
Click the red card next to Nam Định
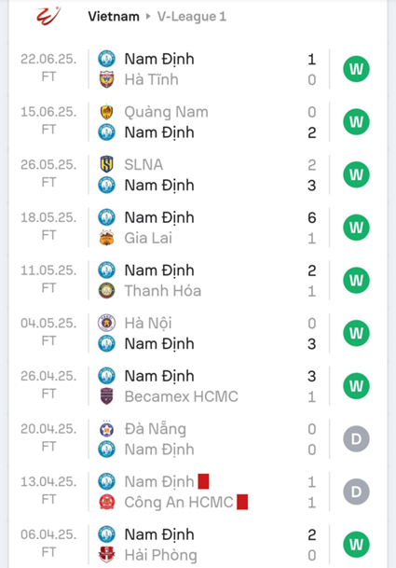click(x=203, y=481)
